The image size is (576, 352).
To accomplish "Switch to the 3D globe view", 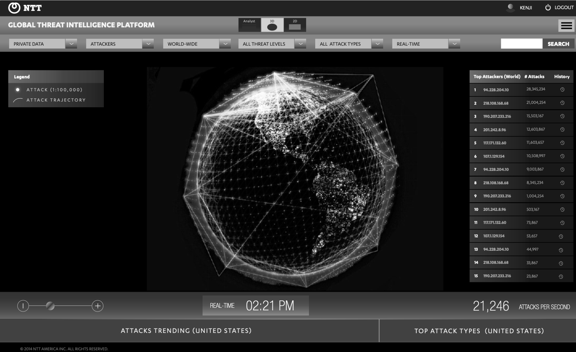I will pyautogui.click(x=272, y=25).
